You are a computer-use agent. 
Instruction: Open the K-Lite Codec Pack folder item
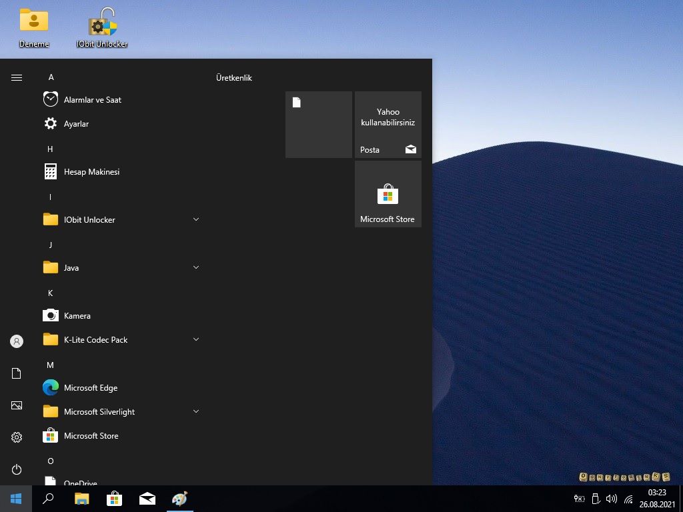point(122,339)
